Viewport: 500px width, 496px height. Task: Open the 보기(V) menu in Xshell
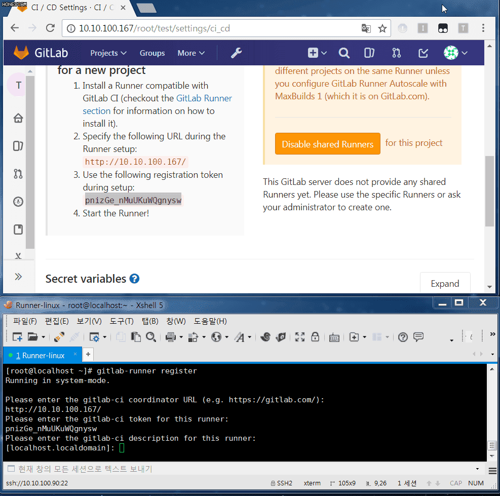89,321
